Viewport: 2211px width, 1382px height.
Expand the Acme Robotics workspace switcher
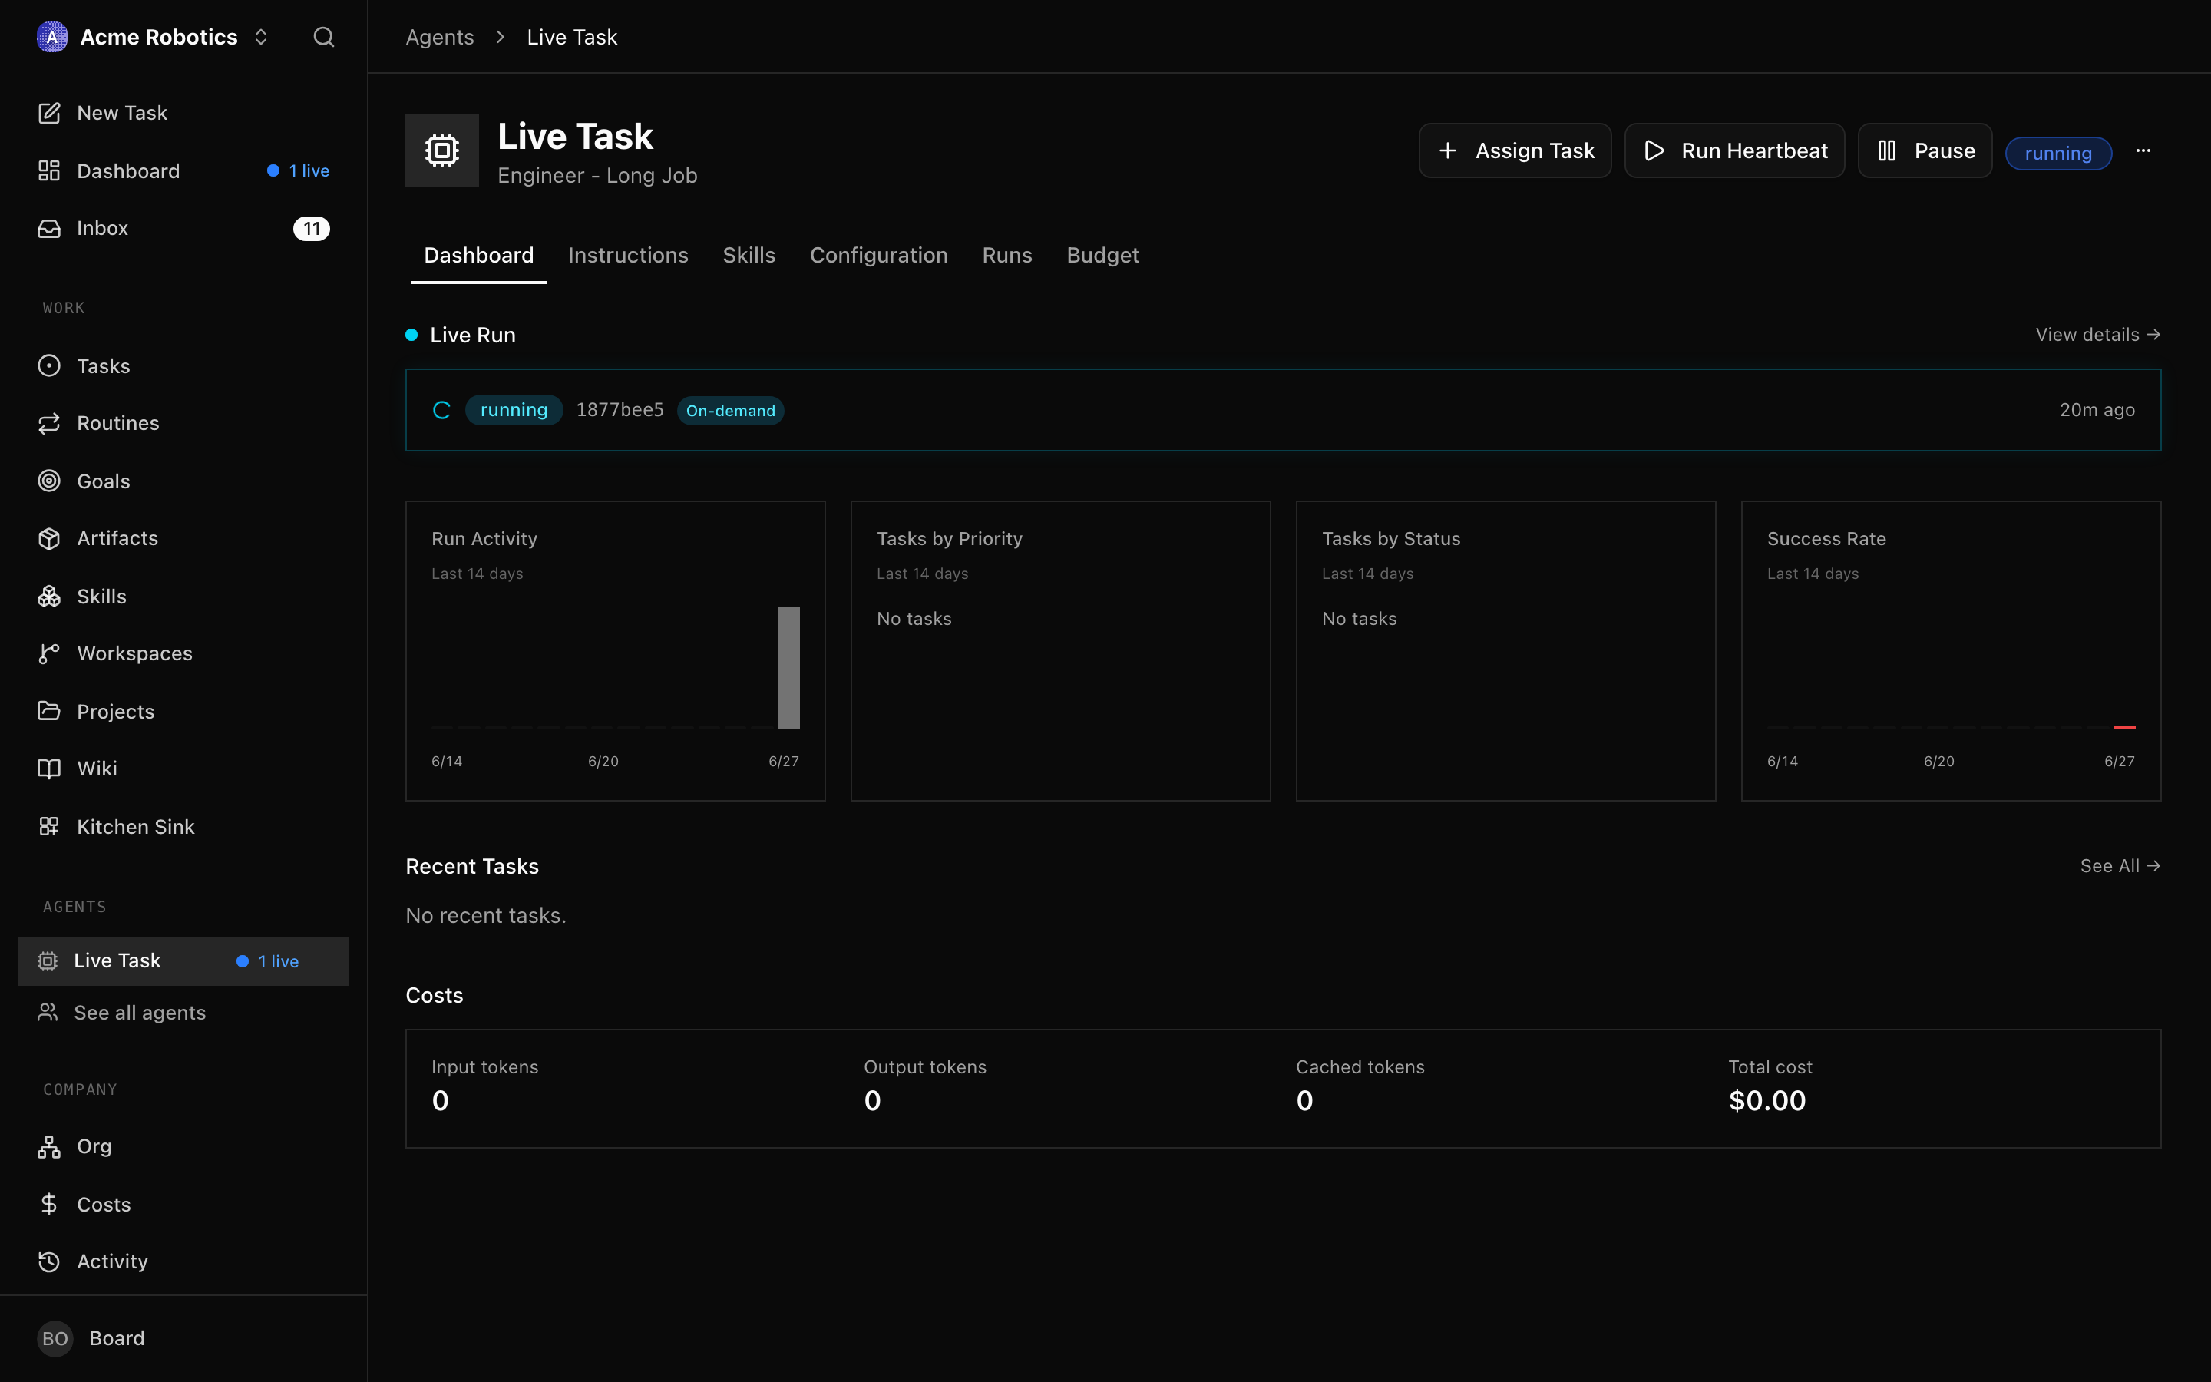click(261, 37)
